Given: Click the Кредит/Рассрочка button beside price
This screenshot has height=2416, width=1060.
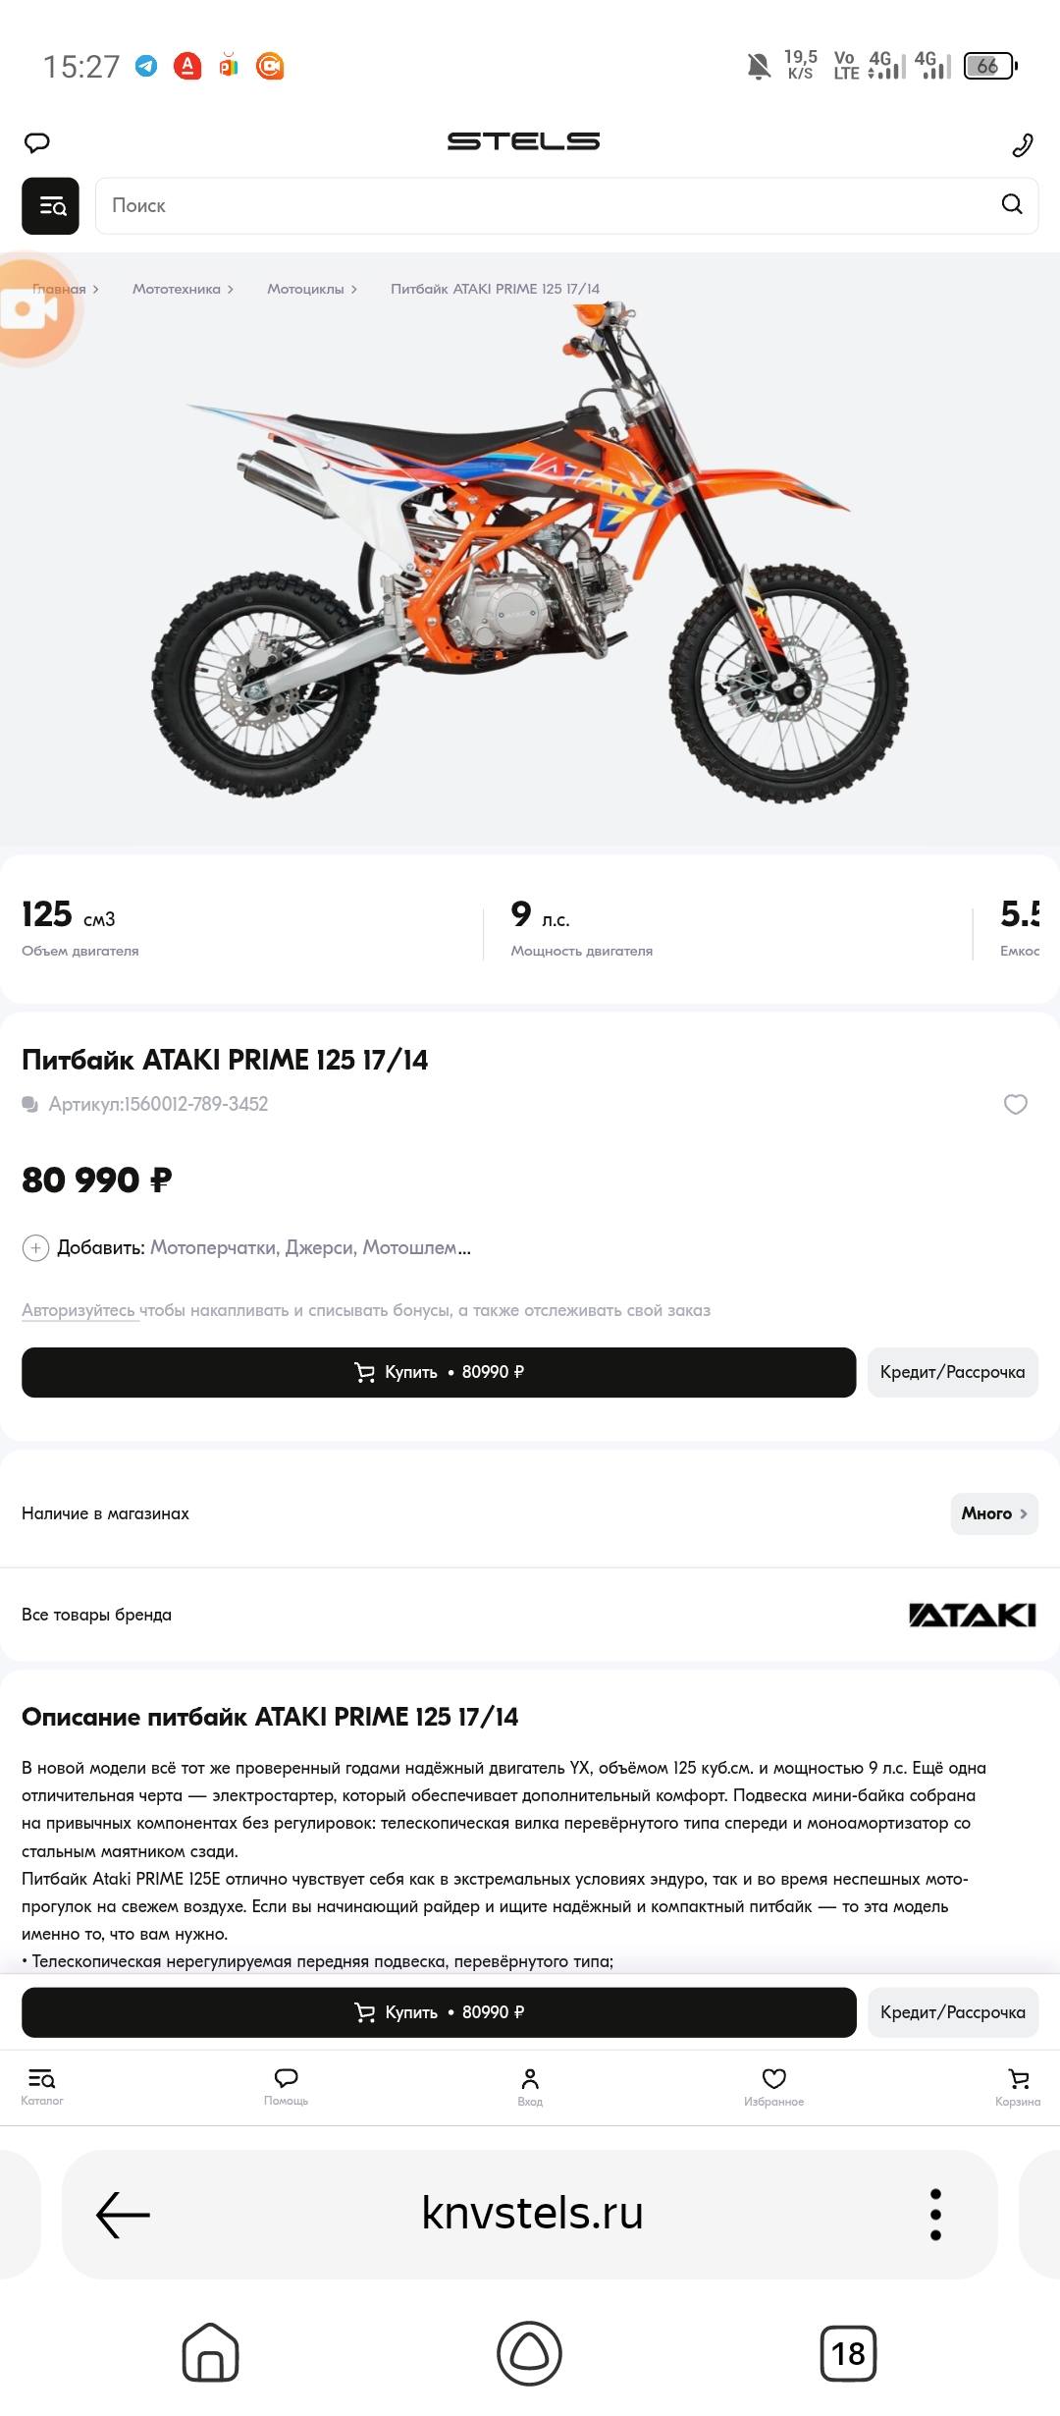Looking at the screenshot, I should tap(952, 1372).
